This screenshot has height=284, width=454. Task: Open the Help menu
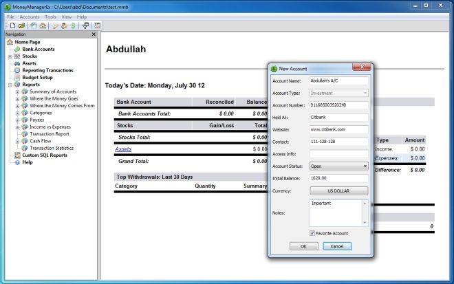[x=82, y=17]
